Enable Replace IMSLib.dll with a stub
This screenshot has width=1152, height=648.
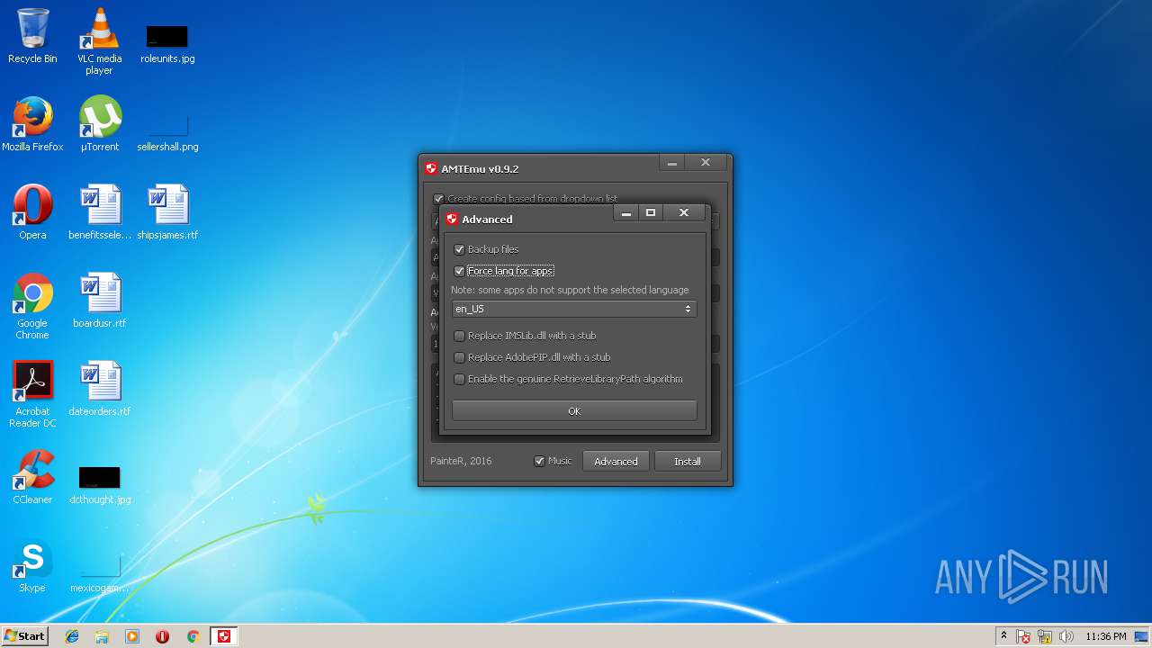tap(459, 336)
